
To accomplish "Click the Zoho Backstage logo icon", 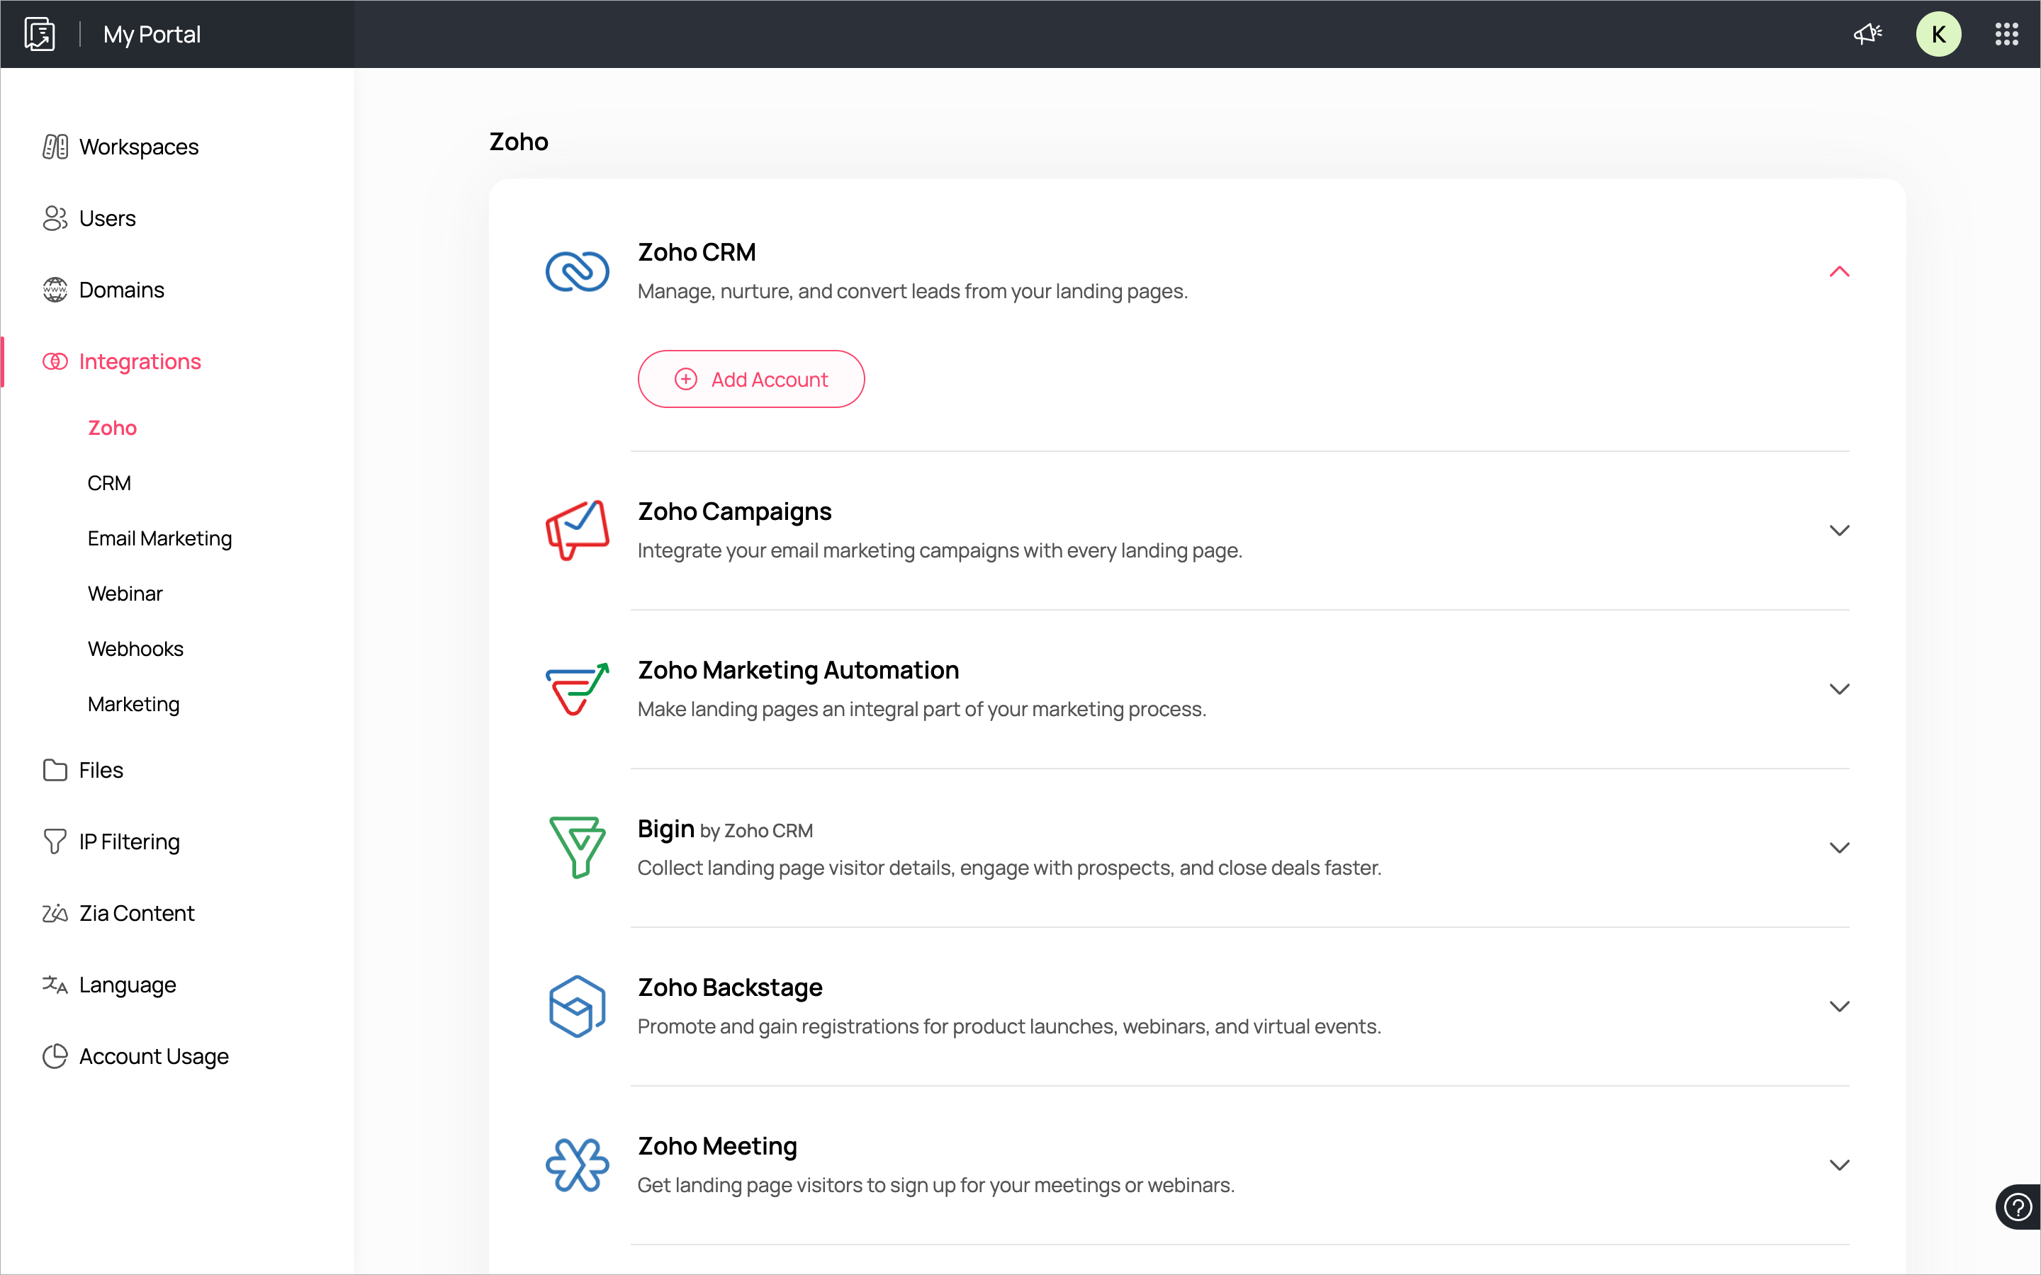I will pos(577,1006).
